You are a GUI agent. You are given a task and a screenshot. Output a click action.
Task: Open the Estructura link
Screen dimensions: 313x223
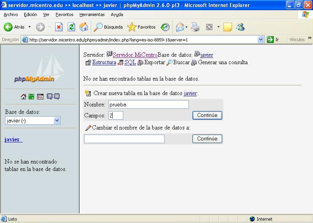[x=104, y=63]
